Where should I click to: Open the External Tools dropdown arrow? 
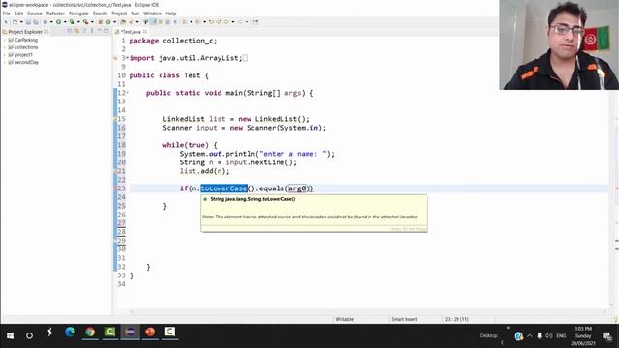(x=93, y=22)
